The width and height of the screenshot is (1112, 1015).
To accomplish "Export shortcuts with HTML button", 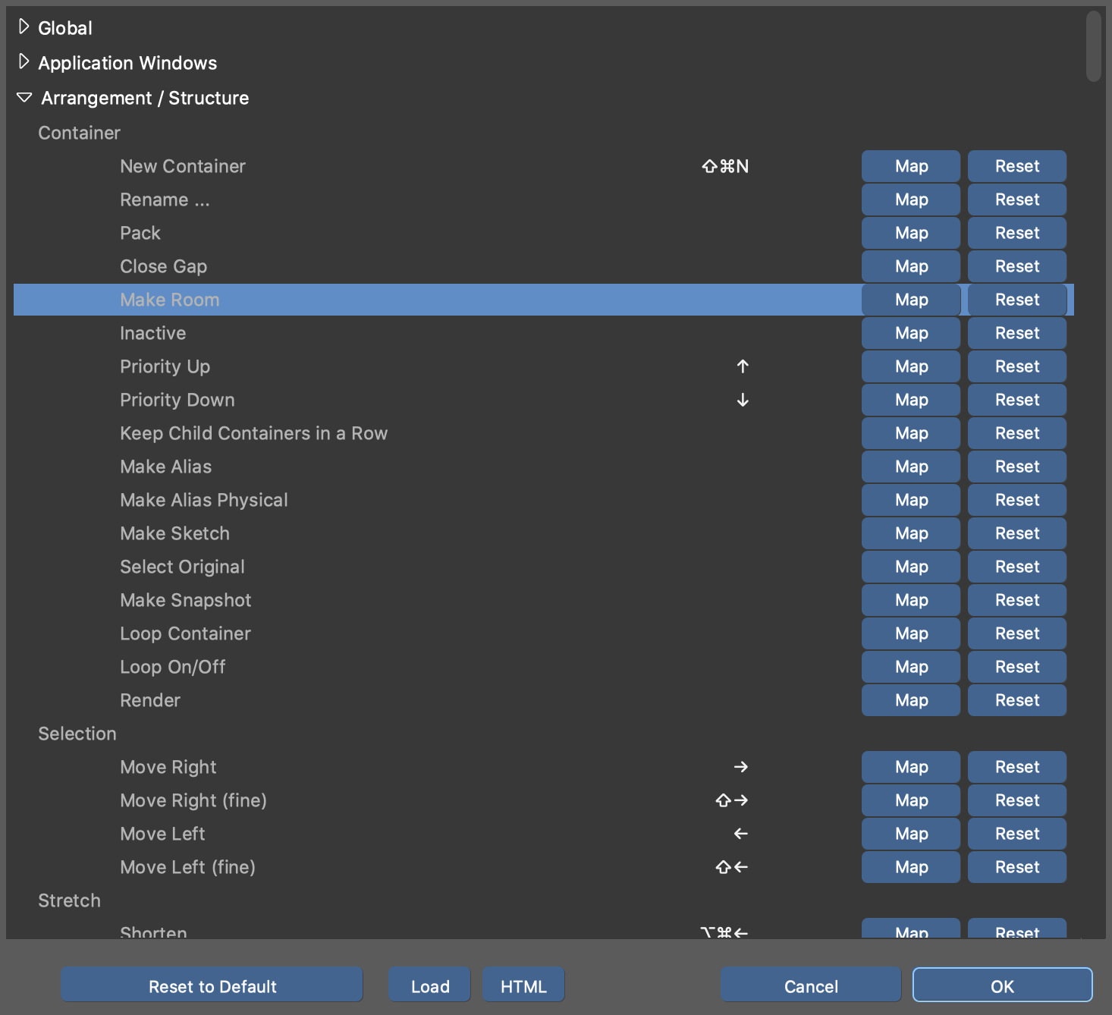I will click(523, 985).
